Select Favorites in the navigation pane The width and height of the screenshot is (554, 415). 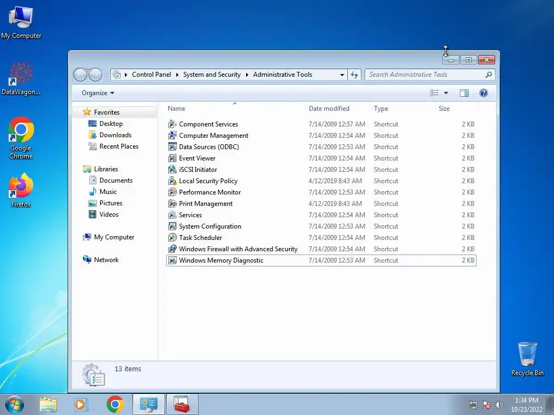tap(107, 112)
